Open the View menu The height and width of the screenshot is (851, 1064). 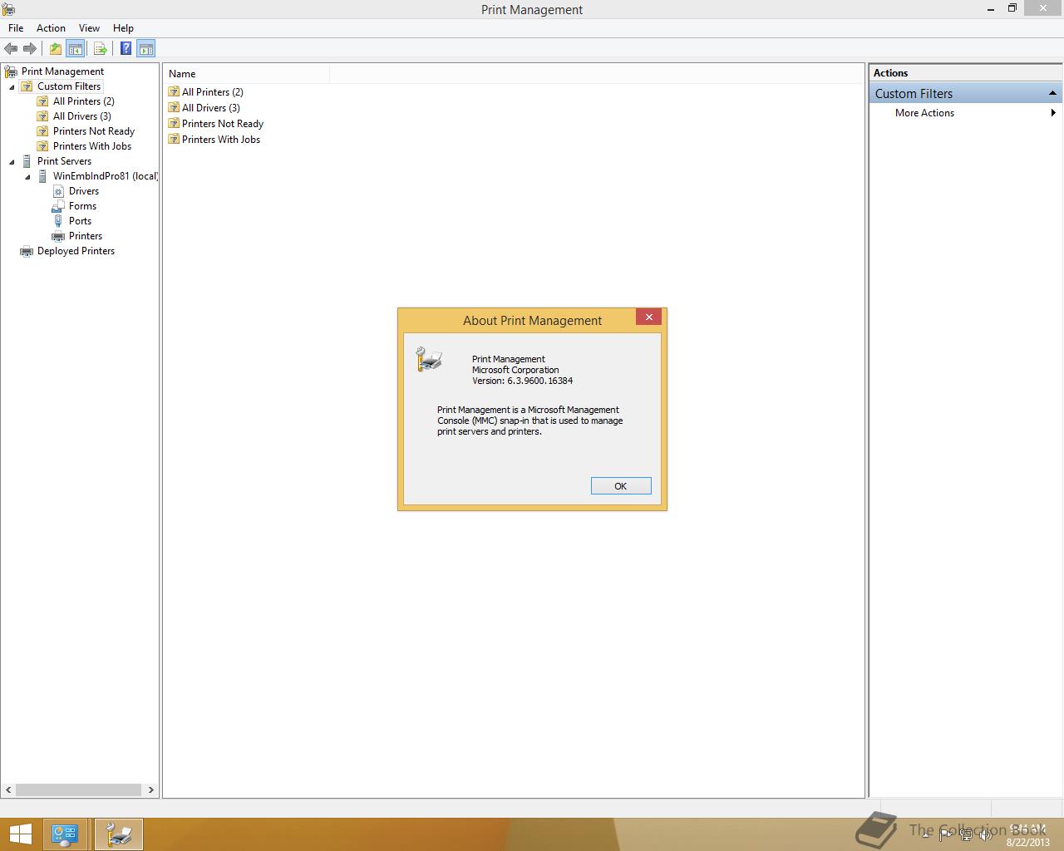(x=89, y=27)
